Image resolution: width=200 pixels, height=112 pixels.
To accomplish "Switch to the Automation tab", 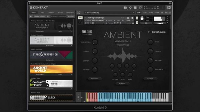I will [x=70, y=13].
